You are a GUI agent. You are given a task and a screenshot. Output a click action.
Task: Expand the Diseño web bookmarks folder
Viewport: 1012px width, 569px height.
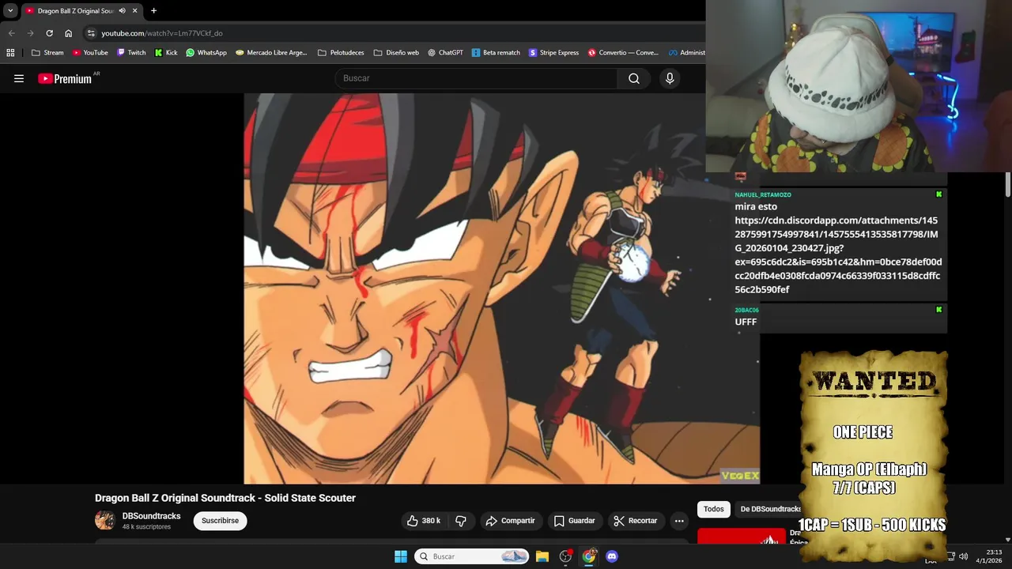click(396, 53)
